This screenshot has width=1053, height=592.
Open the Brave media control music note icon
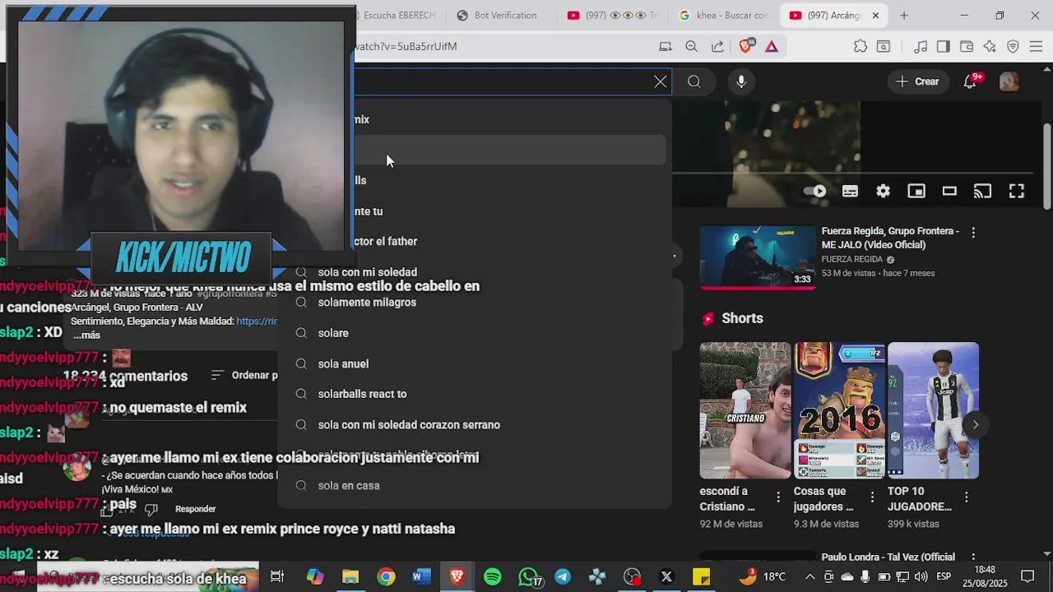point(921,46)
